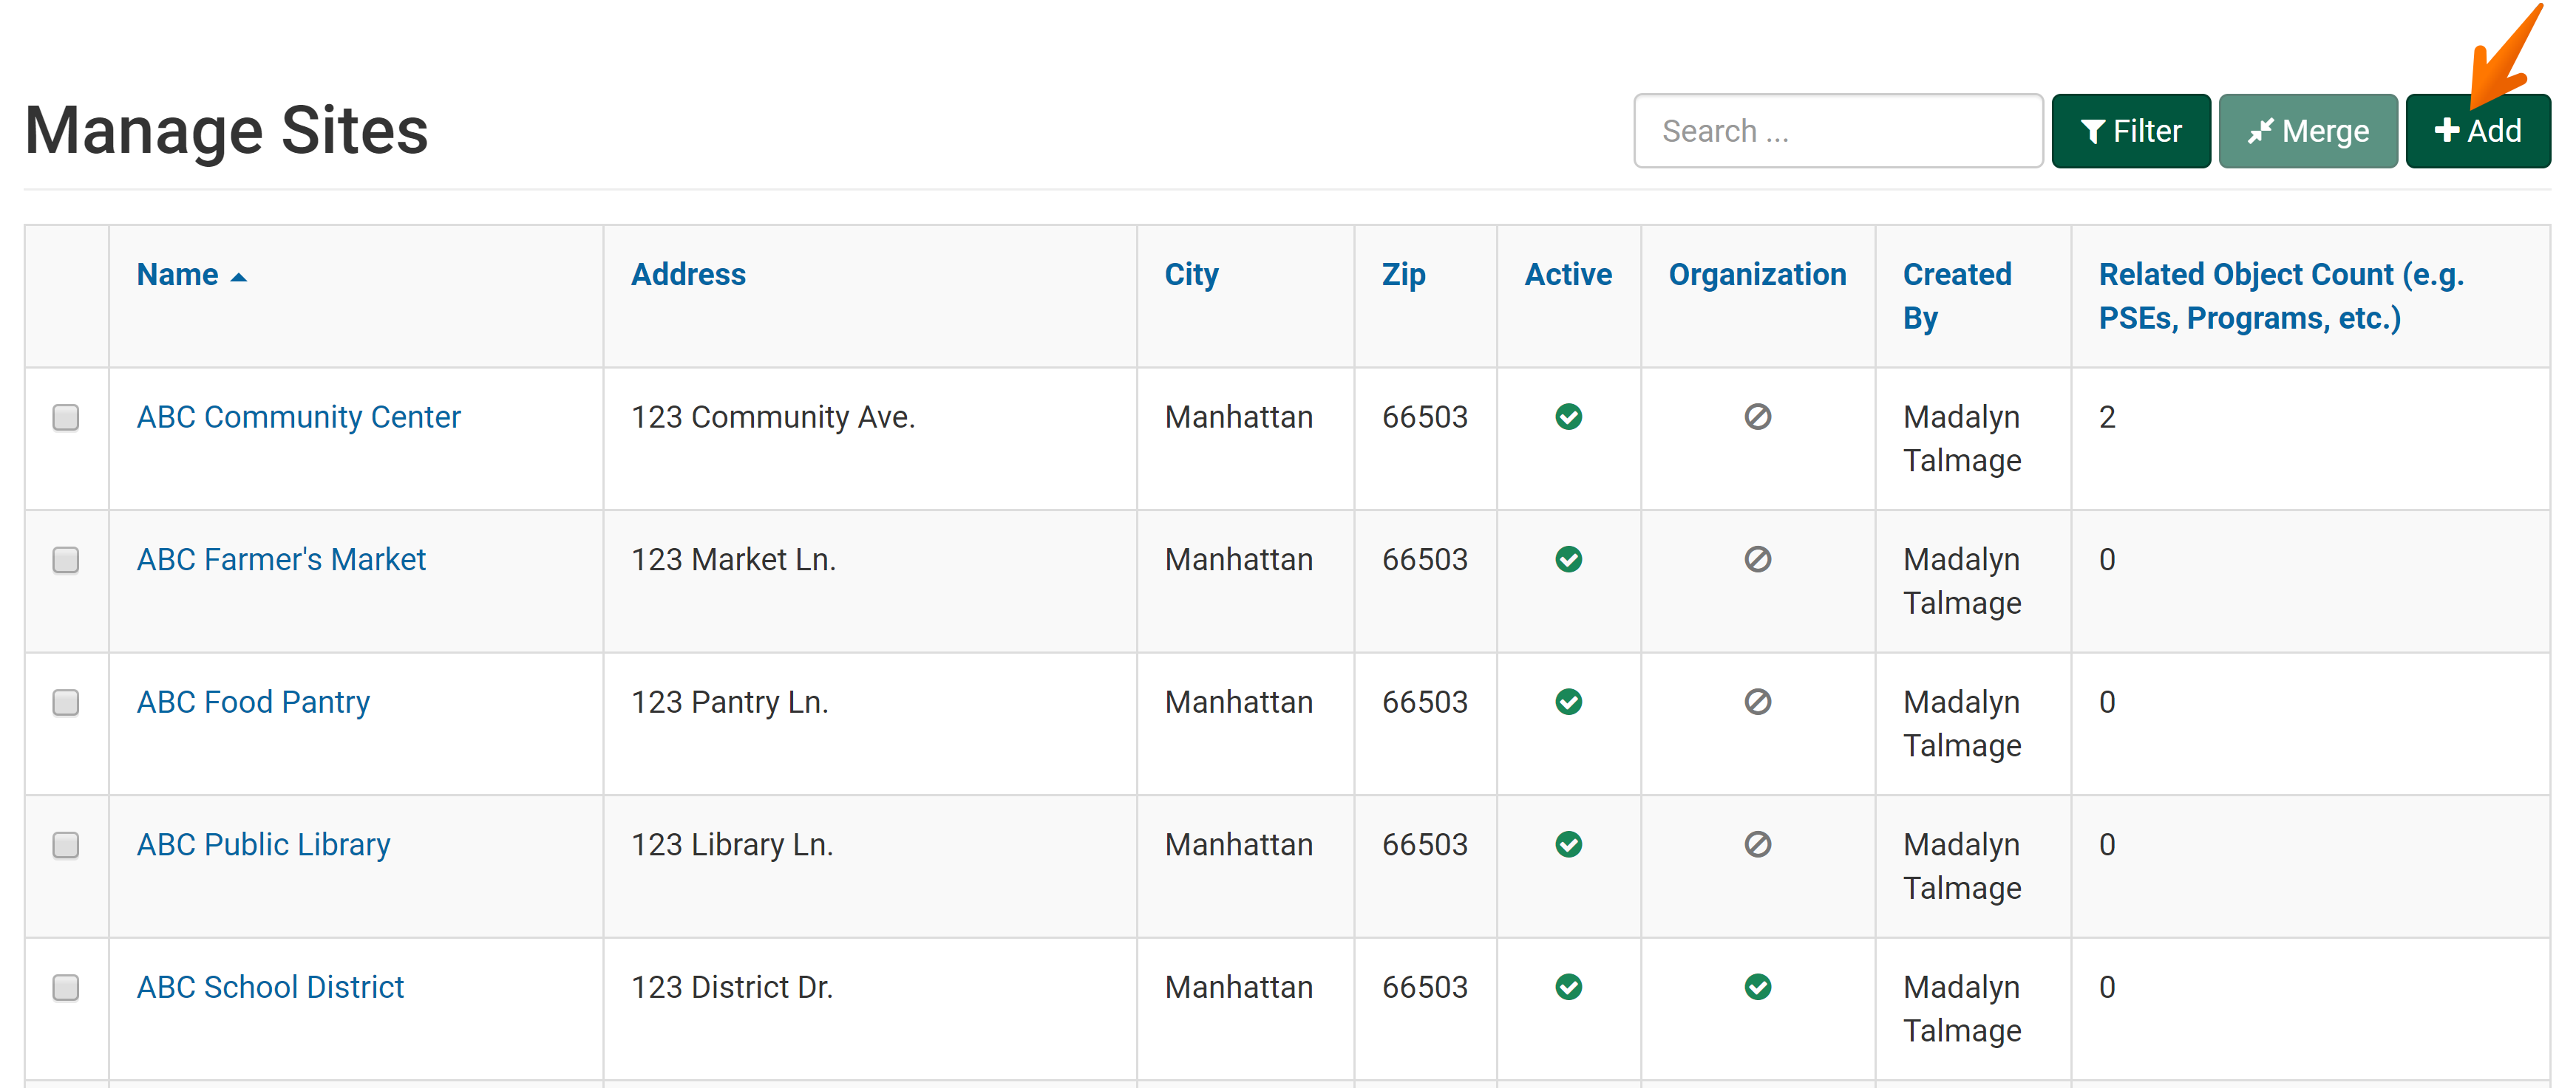2576x1088 pixels.
Task: Click the blocked Organization icon for ABC Public Library
Action: [1757, 844]
